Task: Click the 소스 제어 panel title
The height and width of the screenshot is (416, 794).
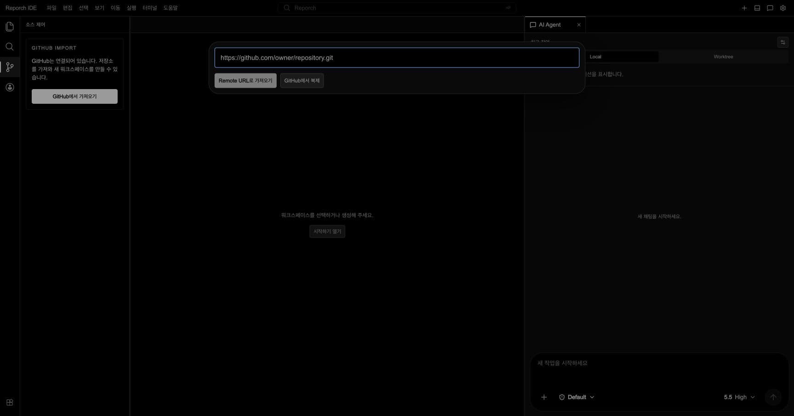Action: pos(35,25)
